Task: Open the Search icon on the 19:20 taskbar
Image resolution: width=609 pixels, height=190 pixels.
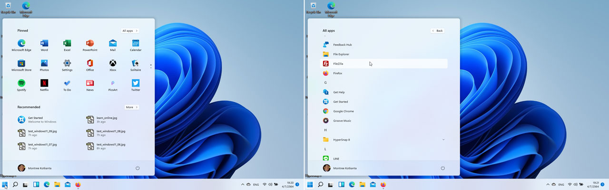Action: (x=15, y=184)
